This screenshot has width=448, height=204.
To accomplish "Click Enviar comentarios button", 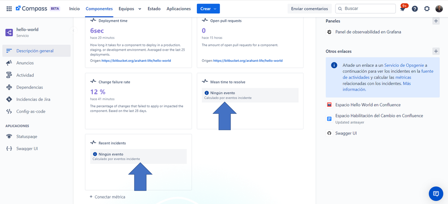I will 309,9.
